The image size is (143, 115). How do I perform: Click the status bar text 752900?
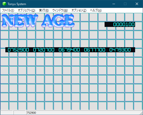[x=31, y=113]
